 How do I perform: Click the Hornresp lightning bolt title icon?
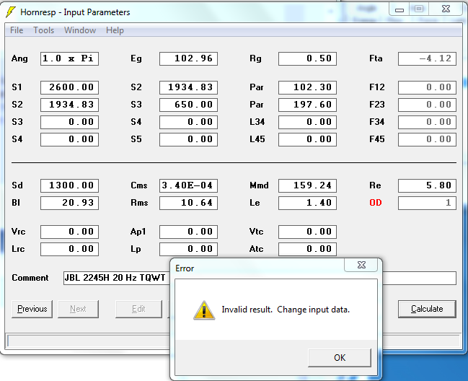(11, 12)
